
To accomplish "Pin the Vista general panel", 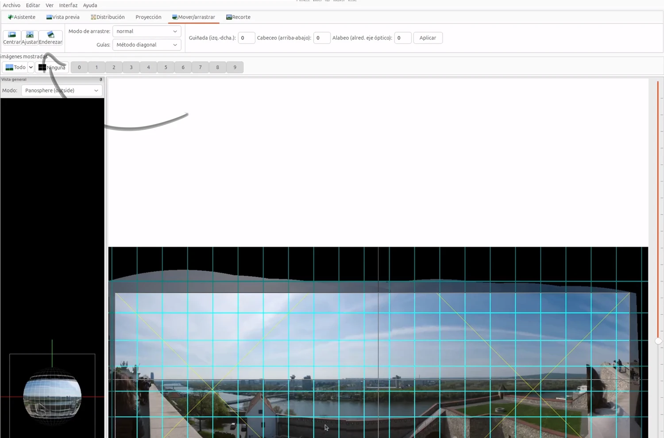I will coord(101,80).
